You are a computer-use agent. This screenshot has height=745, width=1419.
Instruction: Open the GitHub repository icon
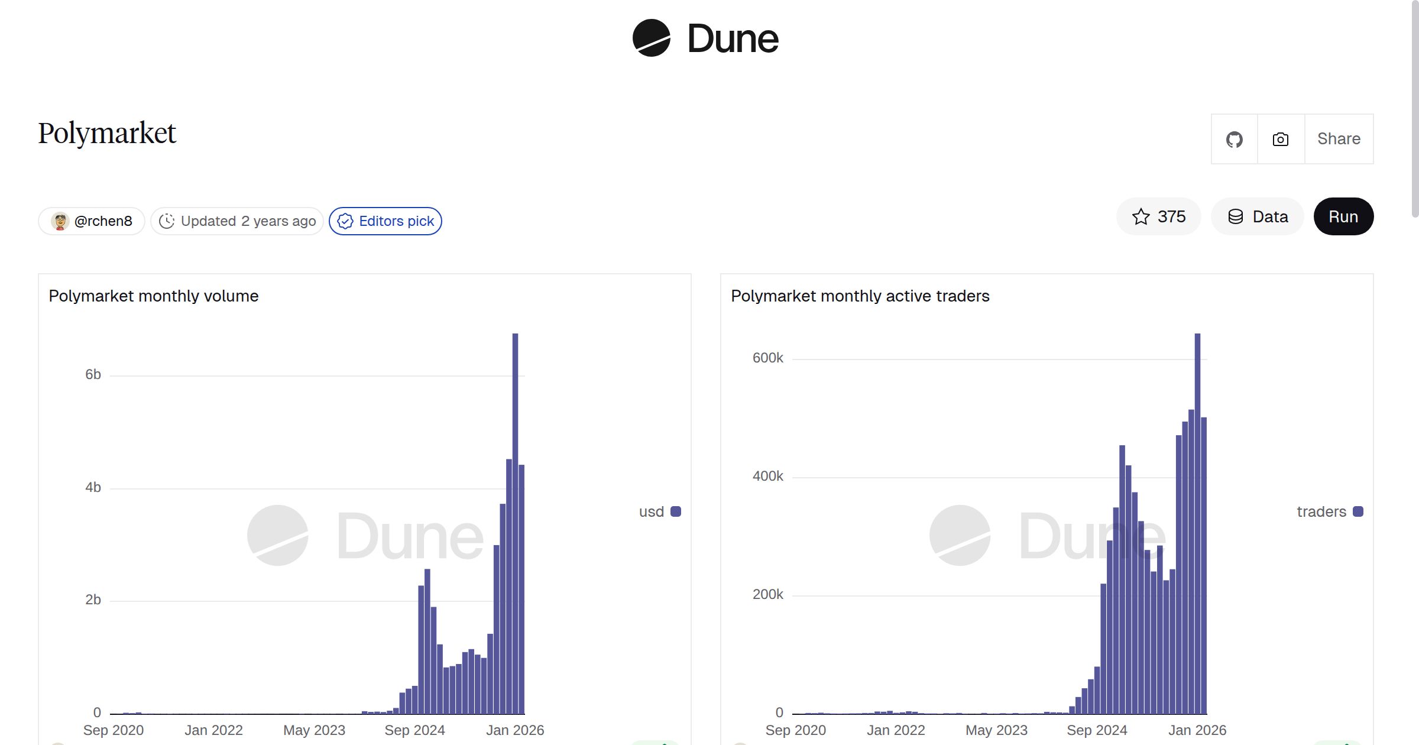coord(1234,139)
